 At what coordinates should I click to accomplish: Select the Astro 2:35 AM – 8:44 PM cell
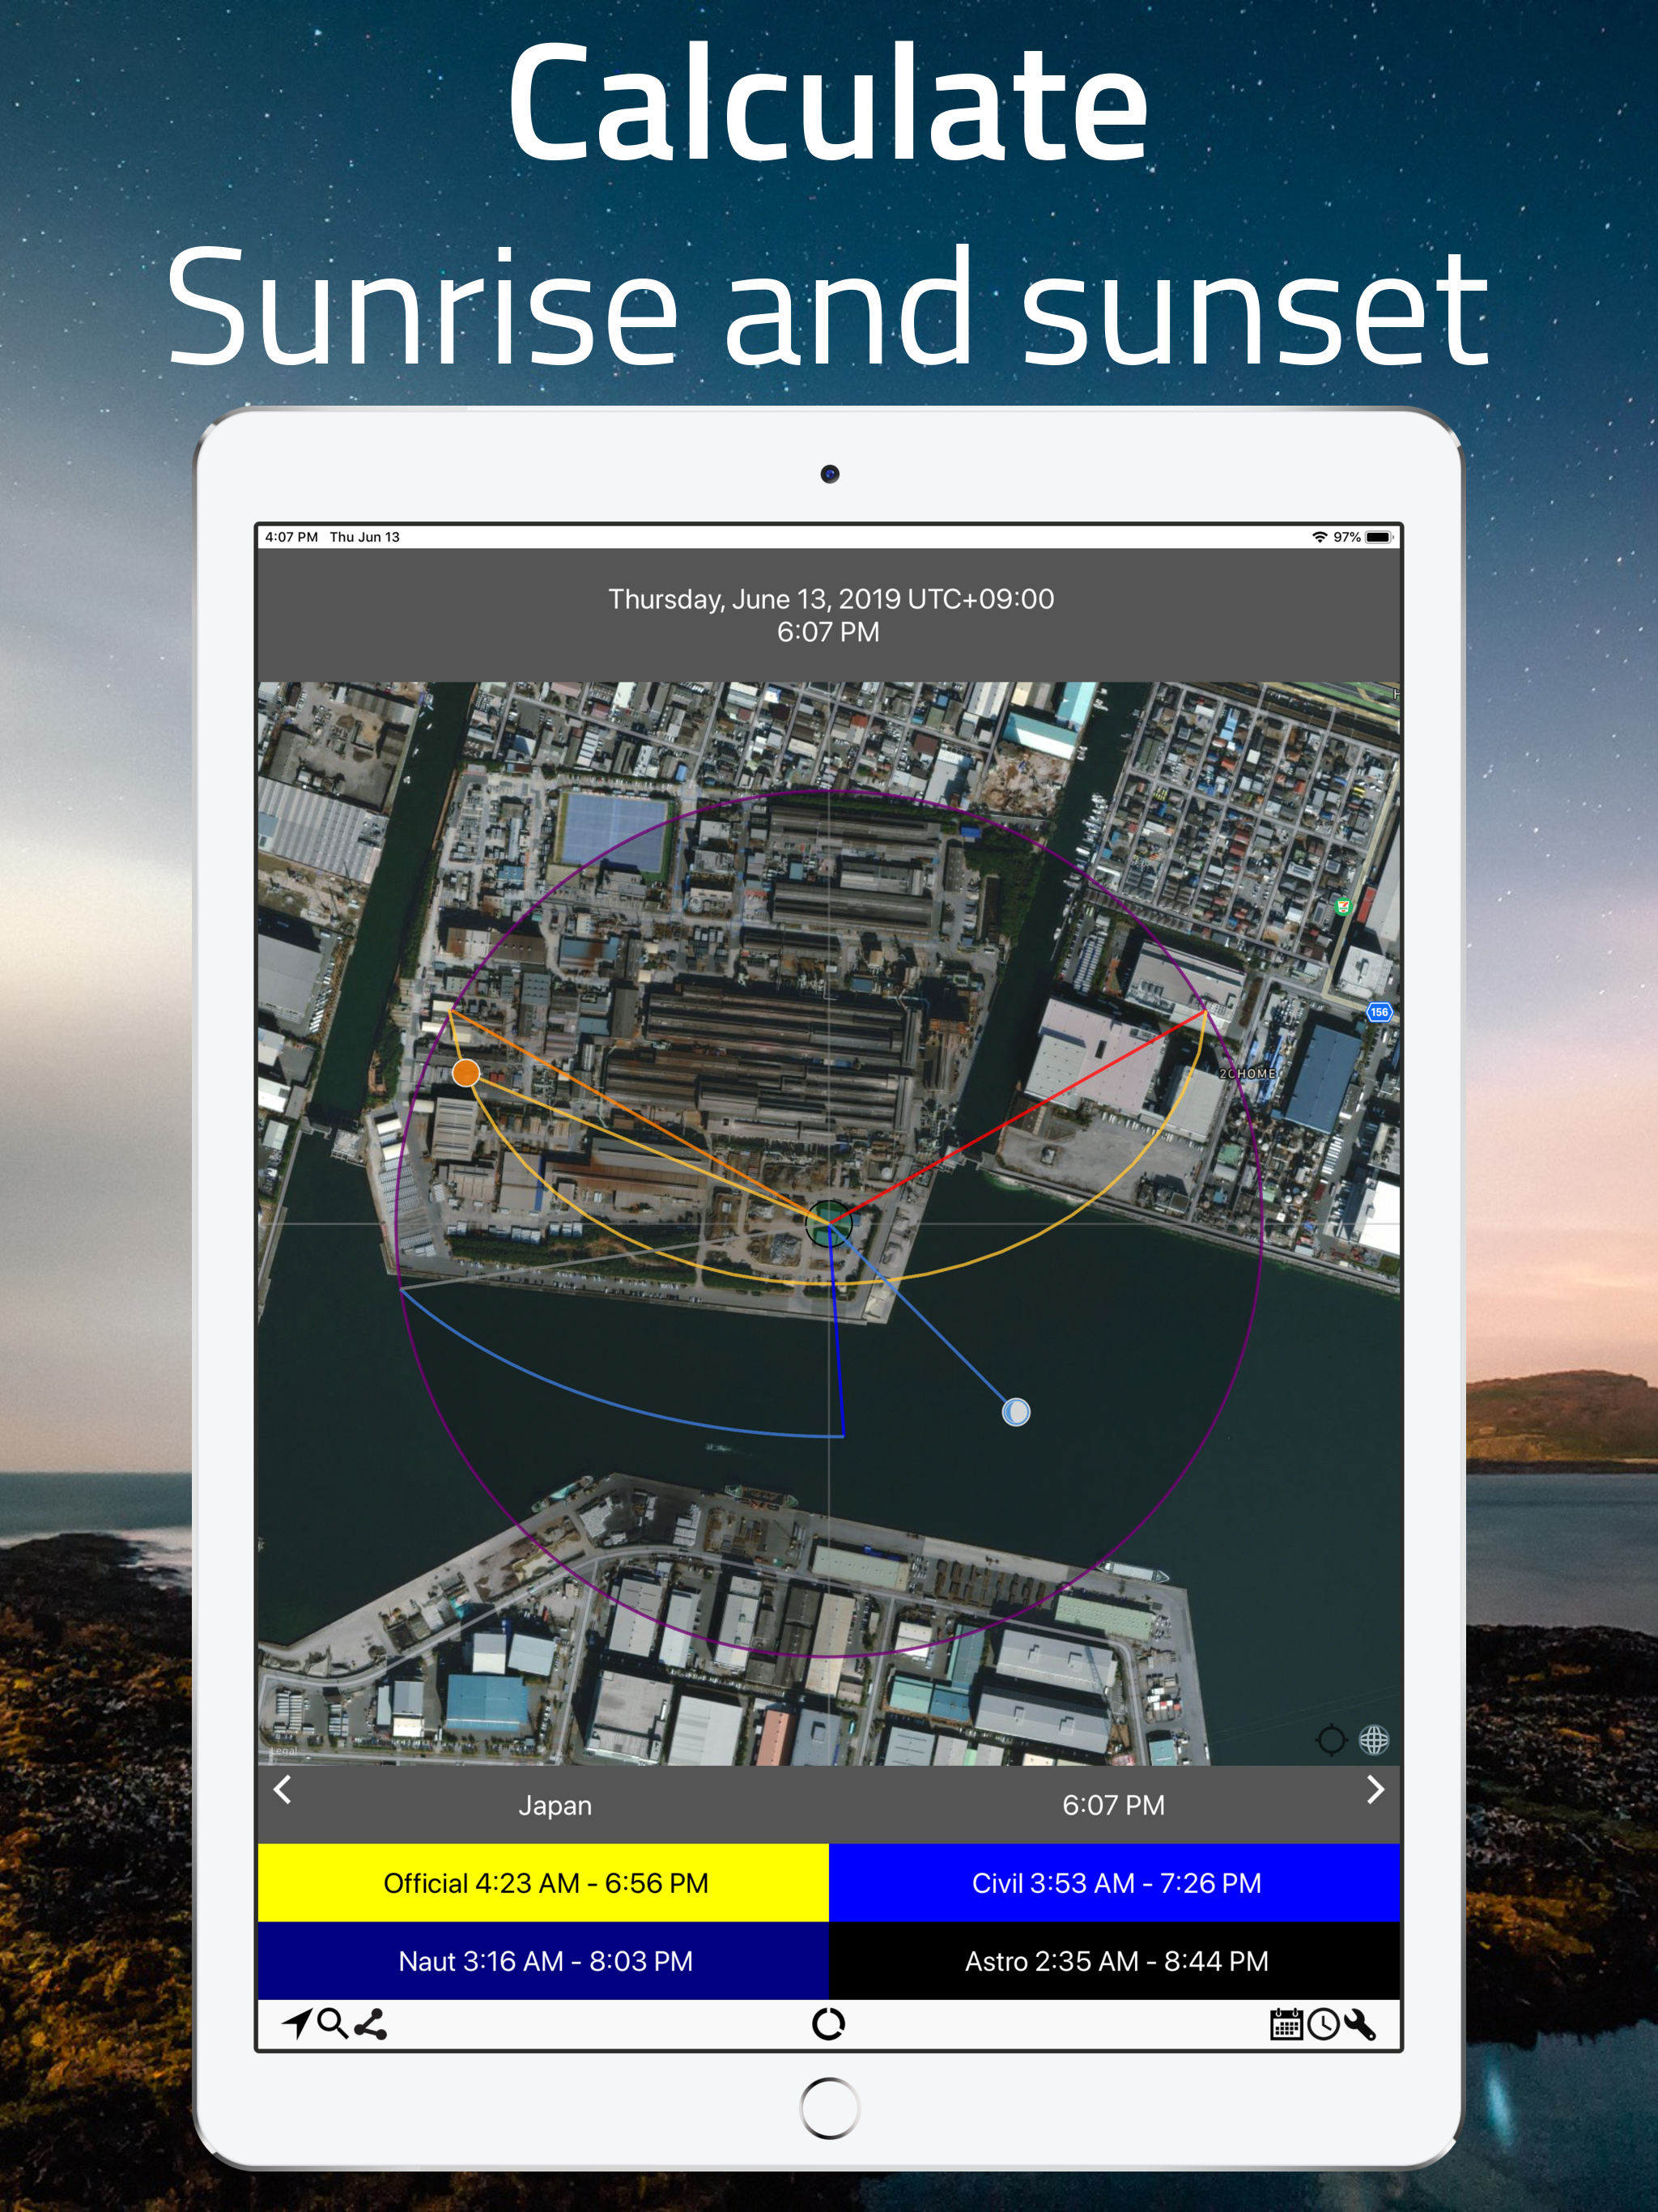pos(1115,1961)
